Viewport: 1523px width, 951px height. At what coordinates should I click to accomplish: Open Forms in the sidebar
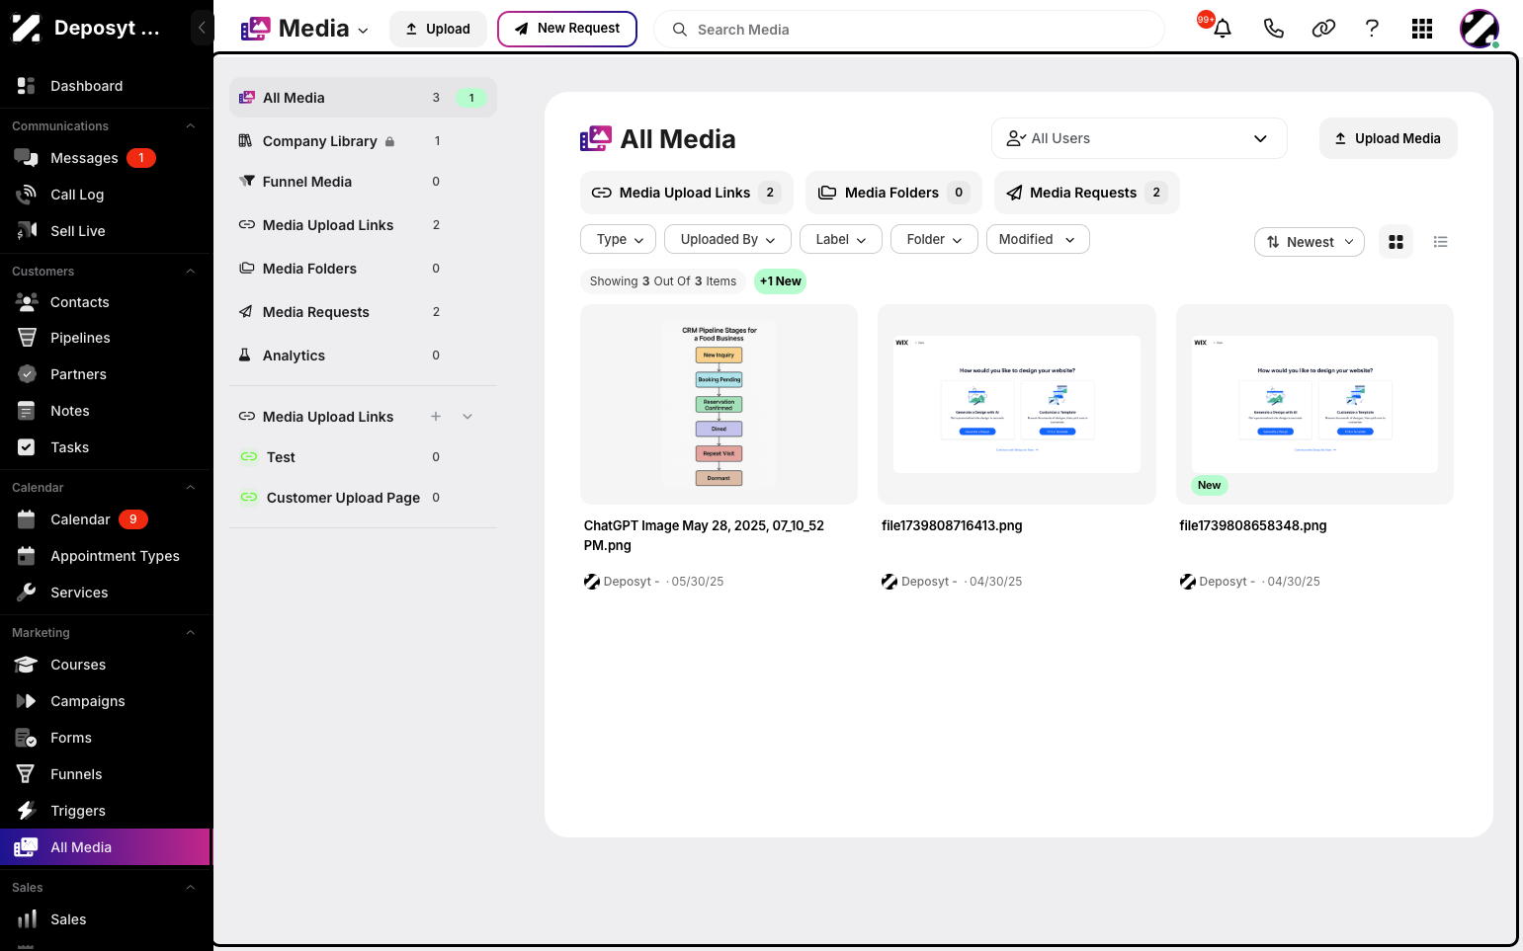(105, 738)
